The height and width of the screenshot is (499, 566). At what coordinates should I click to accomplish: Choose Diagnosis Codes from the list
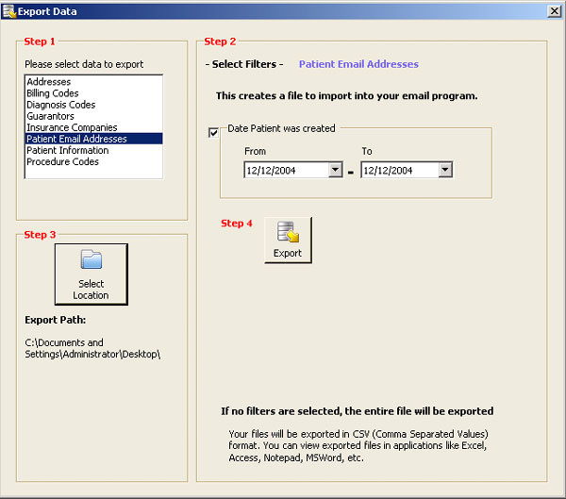(x=60, y=105)
